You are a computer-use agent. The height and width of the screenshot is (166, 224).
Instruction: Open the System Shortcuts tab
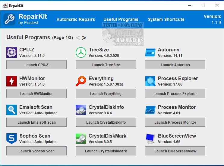[166, 19]
